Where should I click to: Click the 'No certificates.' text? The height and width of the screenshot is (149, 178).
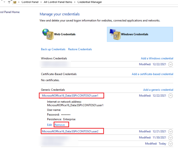click(x=50, y=80)
